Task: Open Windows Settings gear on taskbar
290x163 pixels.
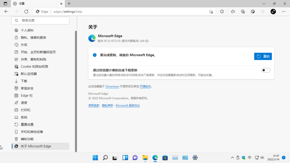Action: click(x=195, y=158)
